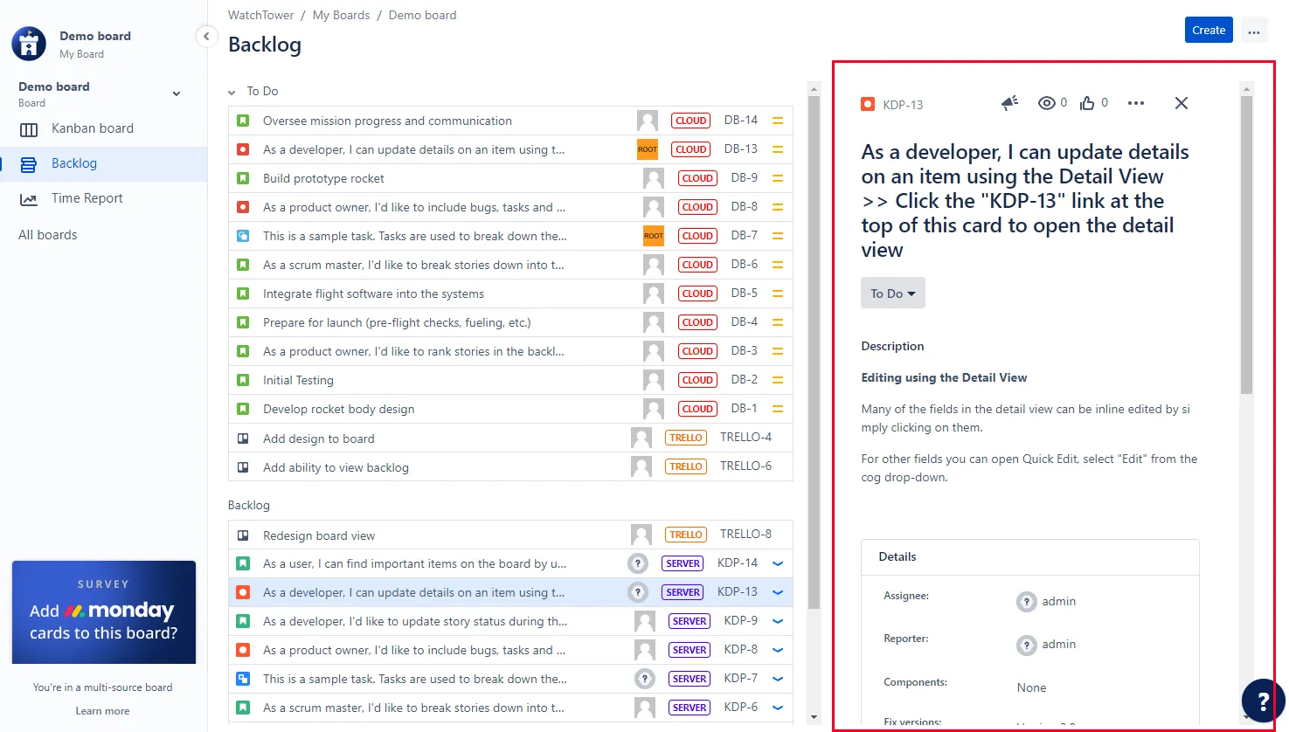This screenshot has height=732, width=1289.
Task: Expand the KDP-13 row chevron
Action: pos(778,592)
